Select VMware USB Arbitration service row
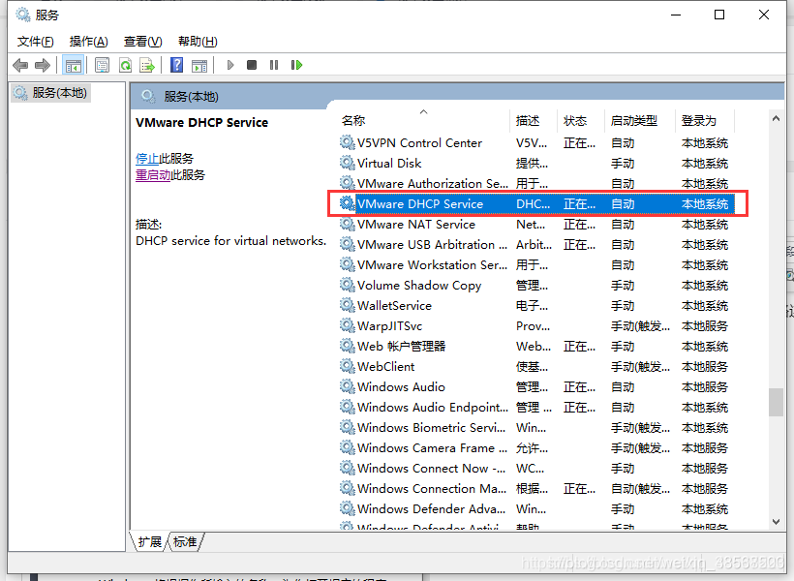Screen dimensions: 794x581 pos(536,245)
